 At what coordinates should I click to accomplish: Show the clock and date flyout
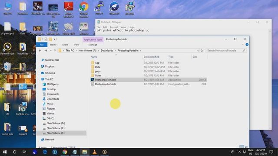[261, 152]
